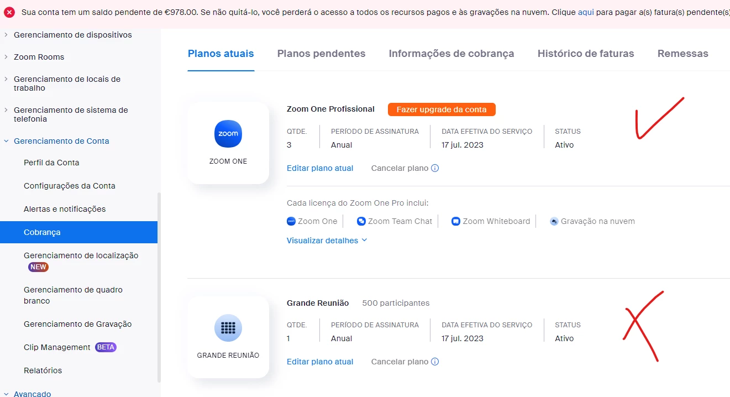This screenshot has width=730, height=397.
Task: Go to Histórico de faturas tab
Action: click(586, 54)
